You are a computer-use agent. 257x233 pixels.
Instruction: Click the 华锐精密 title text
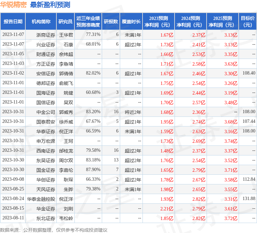point(13,5)
